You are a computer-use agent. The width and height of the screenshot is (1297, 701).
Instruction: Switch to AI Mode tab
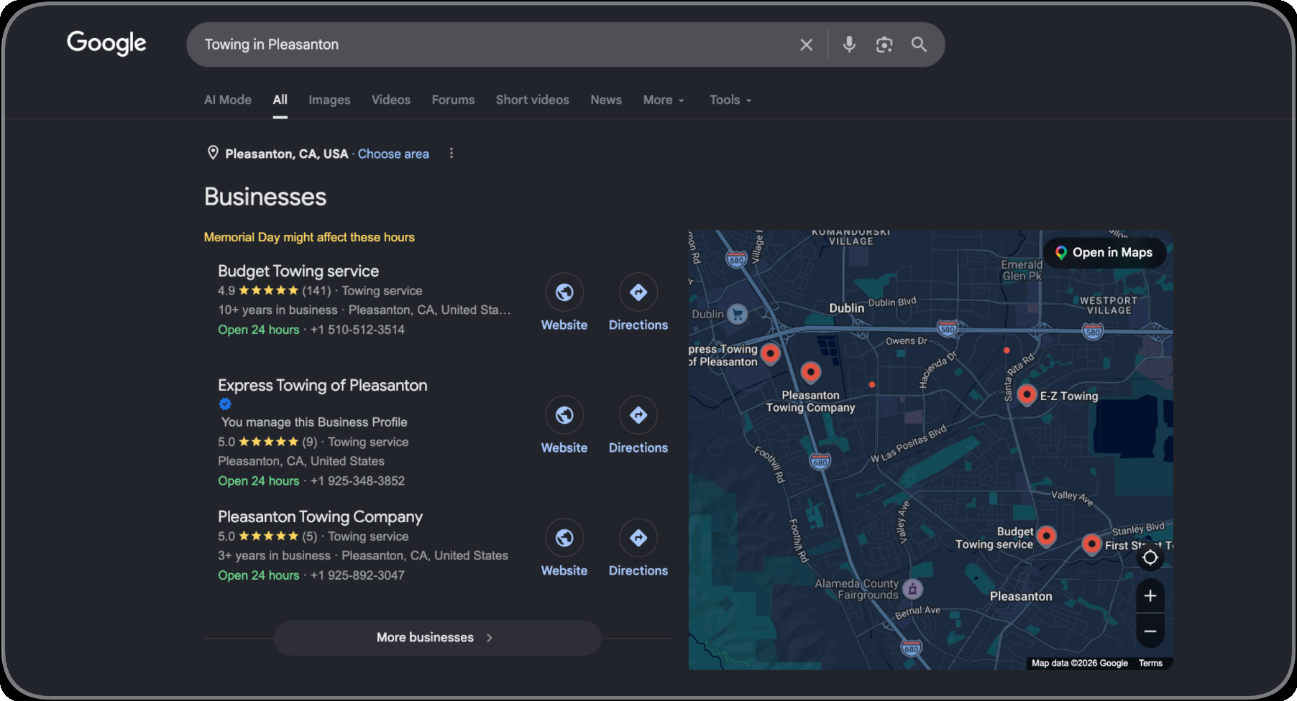click(228, 100)
